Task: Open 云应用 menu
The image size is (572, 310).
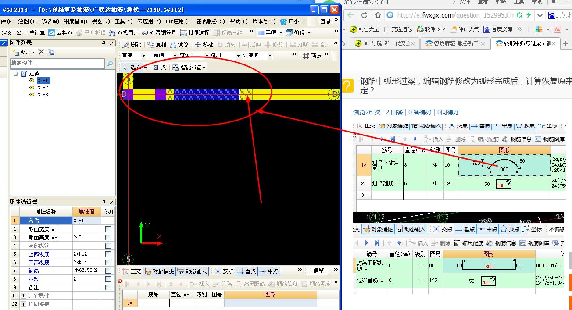Action: pyautogui.click(x=148, y=21)
